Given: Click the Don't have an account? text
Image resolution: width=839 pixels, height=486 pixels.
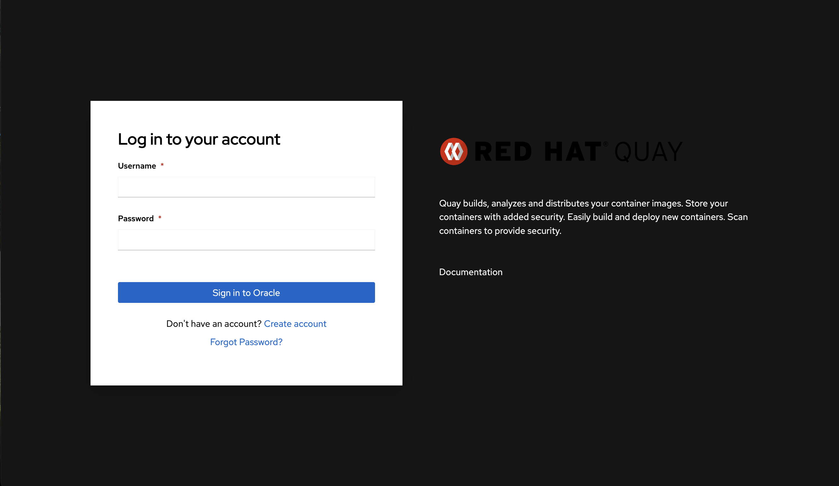Looking at the screenshot, I should [x=214, y=324].
